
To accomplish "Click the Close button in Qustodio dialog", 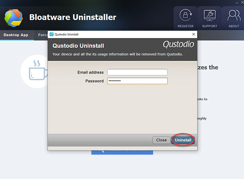I will 161,140.
